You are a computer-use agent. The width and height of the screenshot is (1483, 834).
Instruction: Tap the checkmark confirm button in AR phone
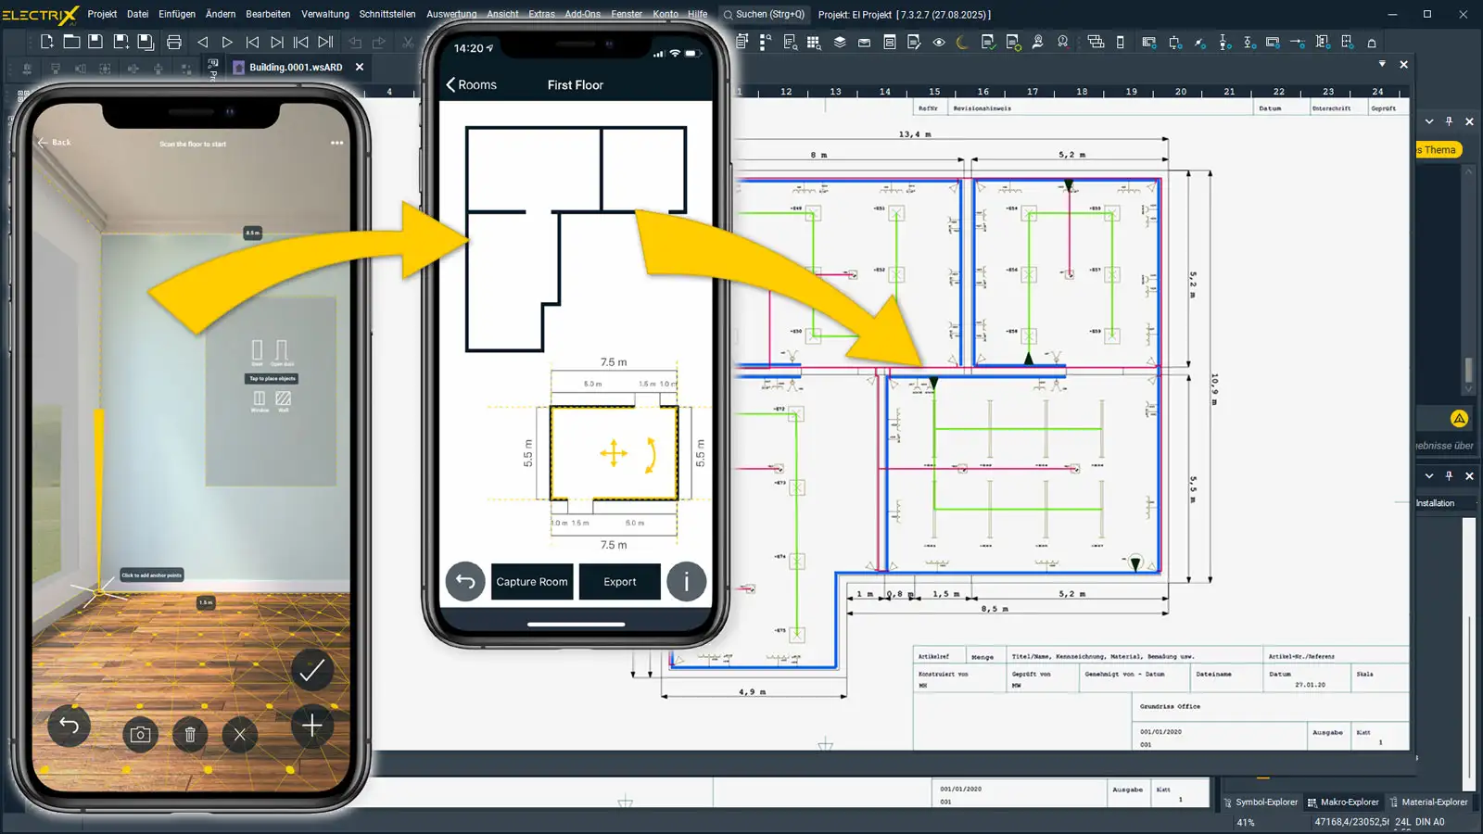(312, 670)
